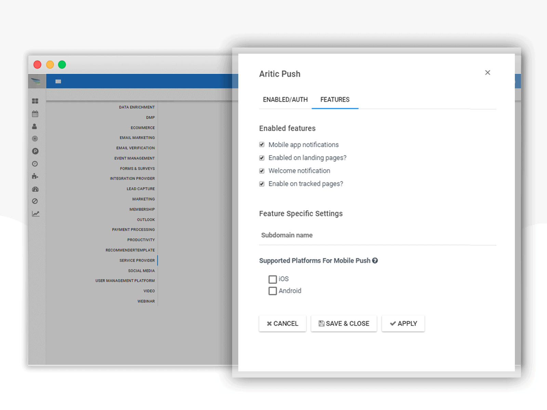Click the clock icon in sidebar
The width and height of the screenshot is (547, 410).
coord(35,164)
